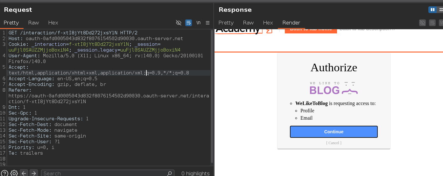Toggle non-printable characters in Response panel
Image resolution: width=443 pixels, height=176 pixels.
pyautogui.click(x=422, y=23)
